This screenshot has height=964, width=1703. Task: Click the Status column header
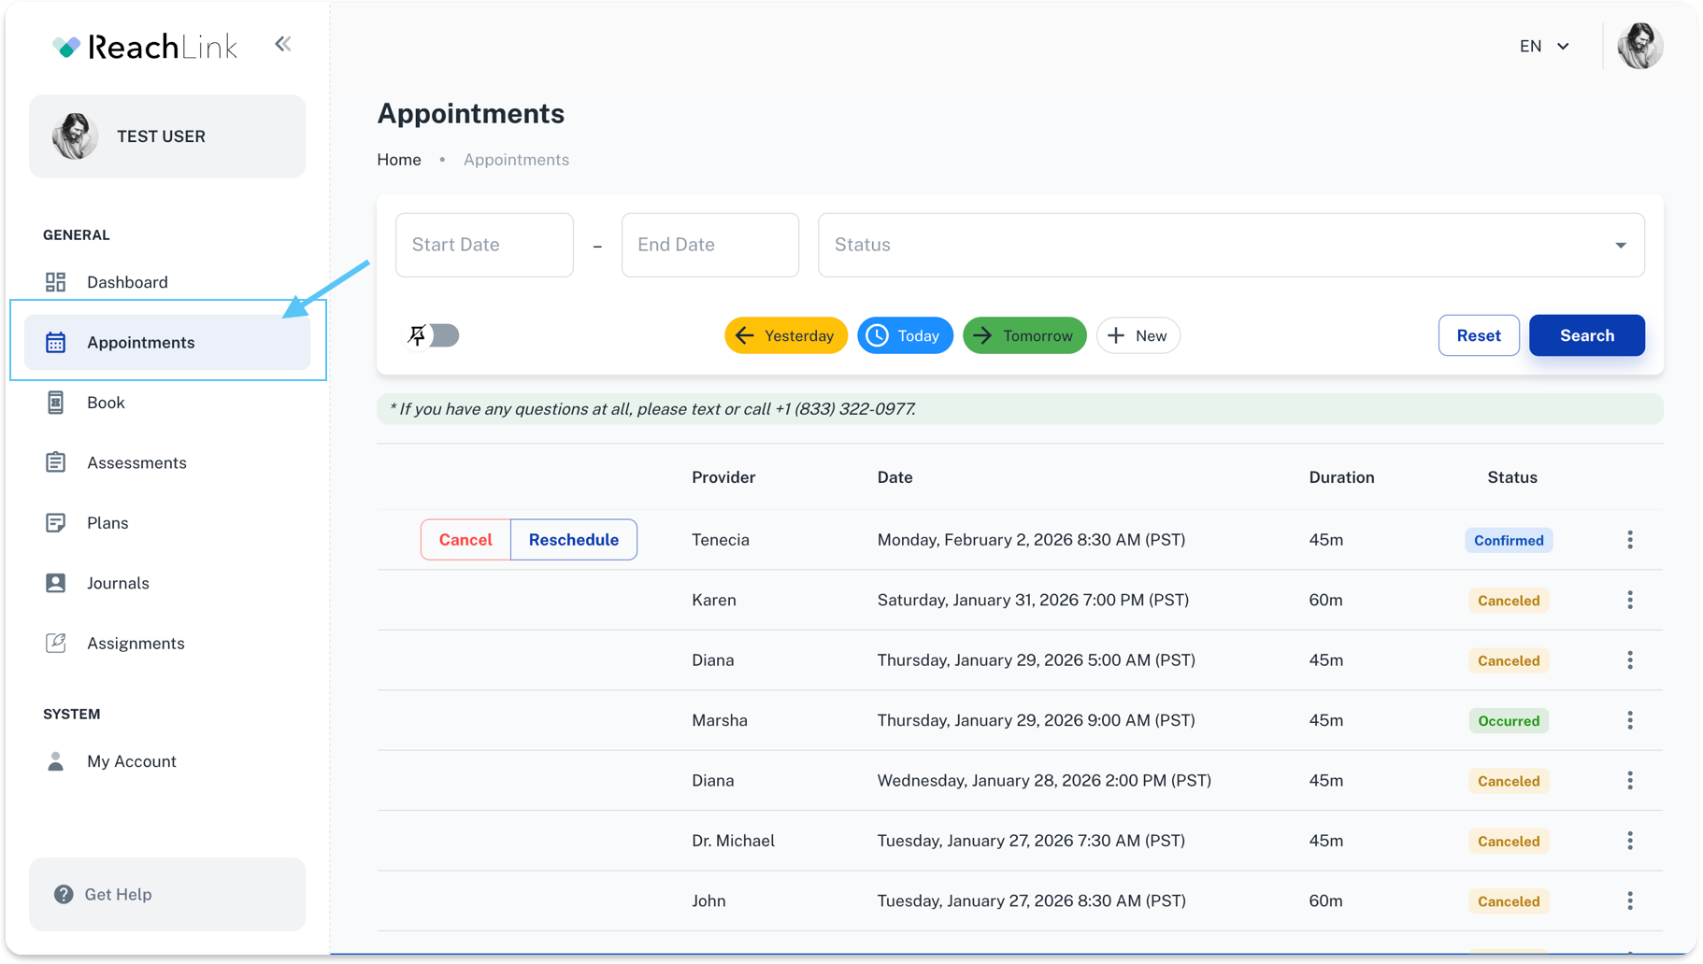click(1512, 477)
